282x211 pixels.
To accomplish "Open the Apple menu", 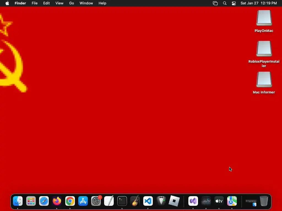I will (x=7, y=3).
